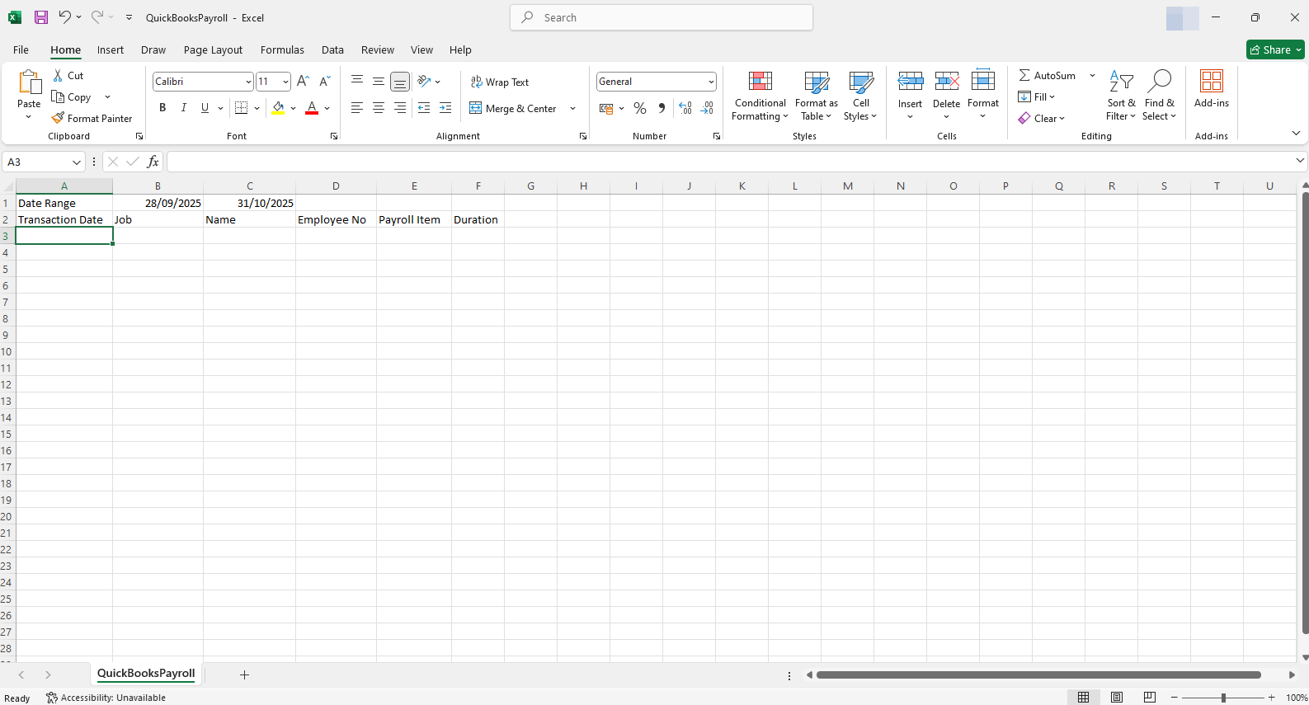Click the Merge & Center button
The width and height of the screenshot is (1309, 705).
513,108
